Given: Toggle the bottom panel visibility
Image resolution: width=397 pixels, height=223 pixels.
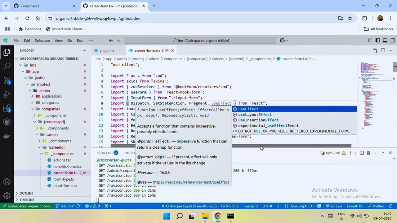Looking at the screenshot, I should point(385,41).
